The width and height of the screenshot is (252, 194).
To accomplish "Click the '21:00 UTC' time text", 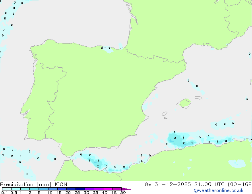I will tap(209, 184).
